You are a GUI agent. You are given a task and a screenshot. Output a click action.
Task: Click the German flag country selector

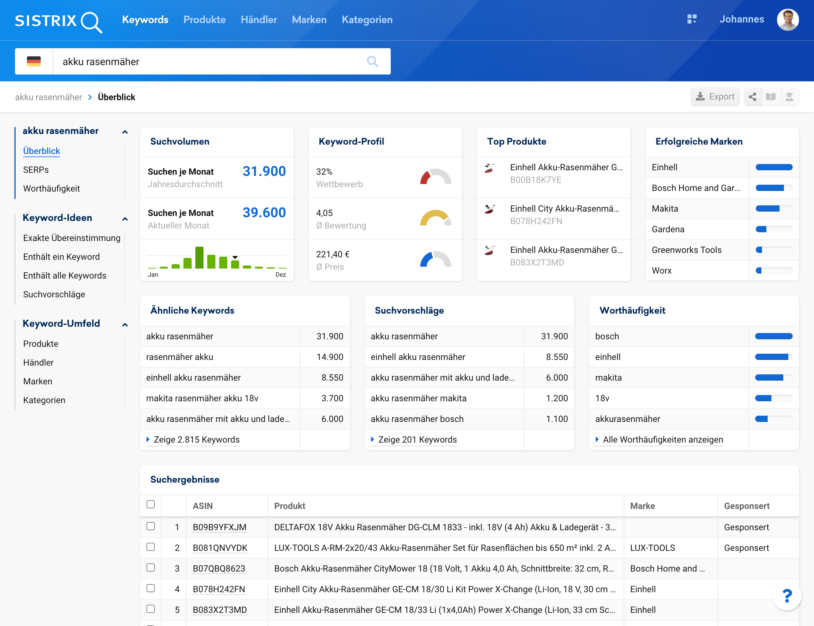34,61
